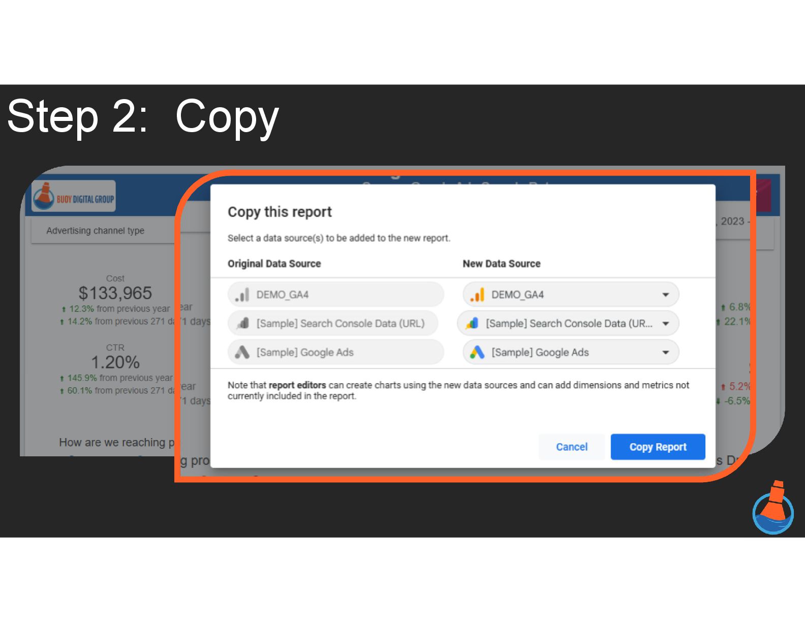Screen dimensions: 805x622
Task: Click the Google Ads dropdown arrow
Action: point(665,352)
